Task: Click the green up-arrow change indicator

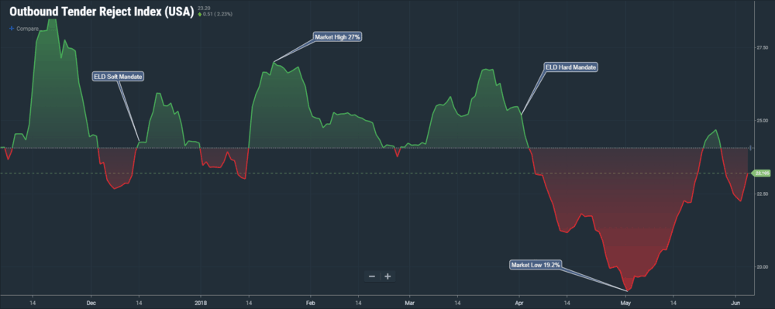Action: [x=199, y=14]
